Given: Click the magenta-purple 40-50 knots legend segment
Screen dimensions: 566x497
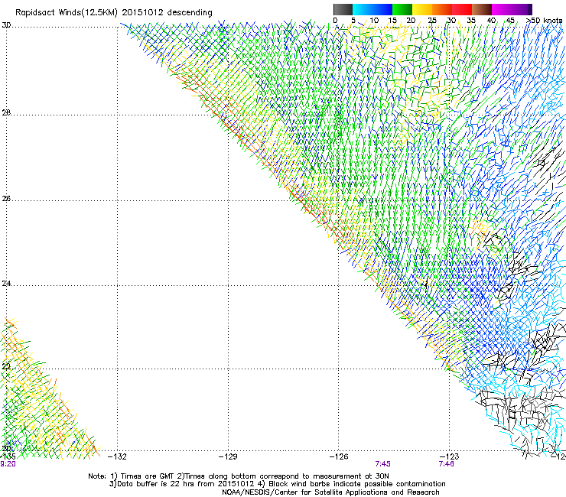Looking at the screenshot, I should [512, 9].
